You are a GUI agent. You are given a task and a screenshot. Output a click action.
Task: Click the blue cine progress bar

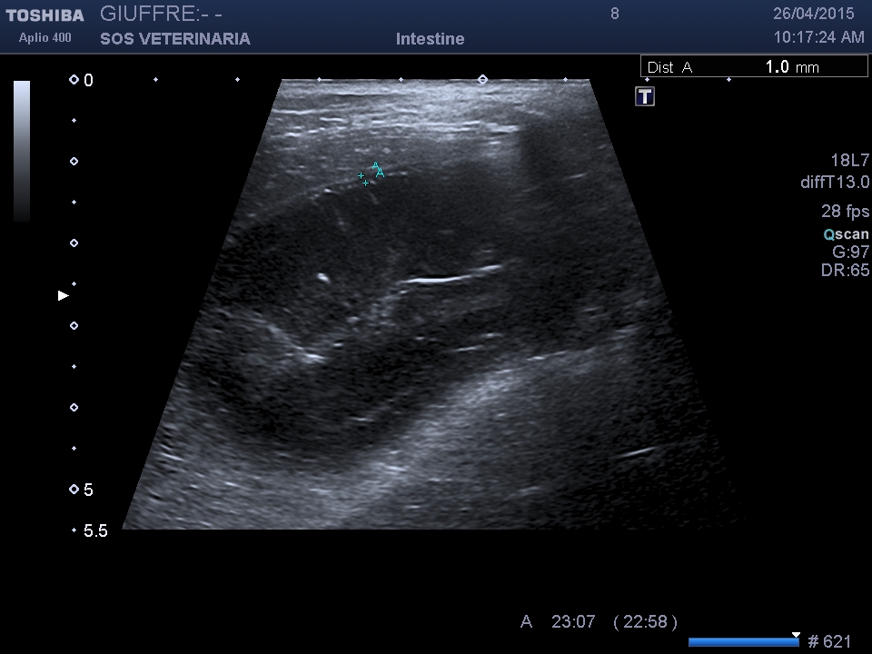[x=743, y=642]
